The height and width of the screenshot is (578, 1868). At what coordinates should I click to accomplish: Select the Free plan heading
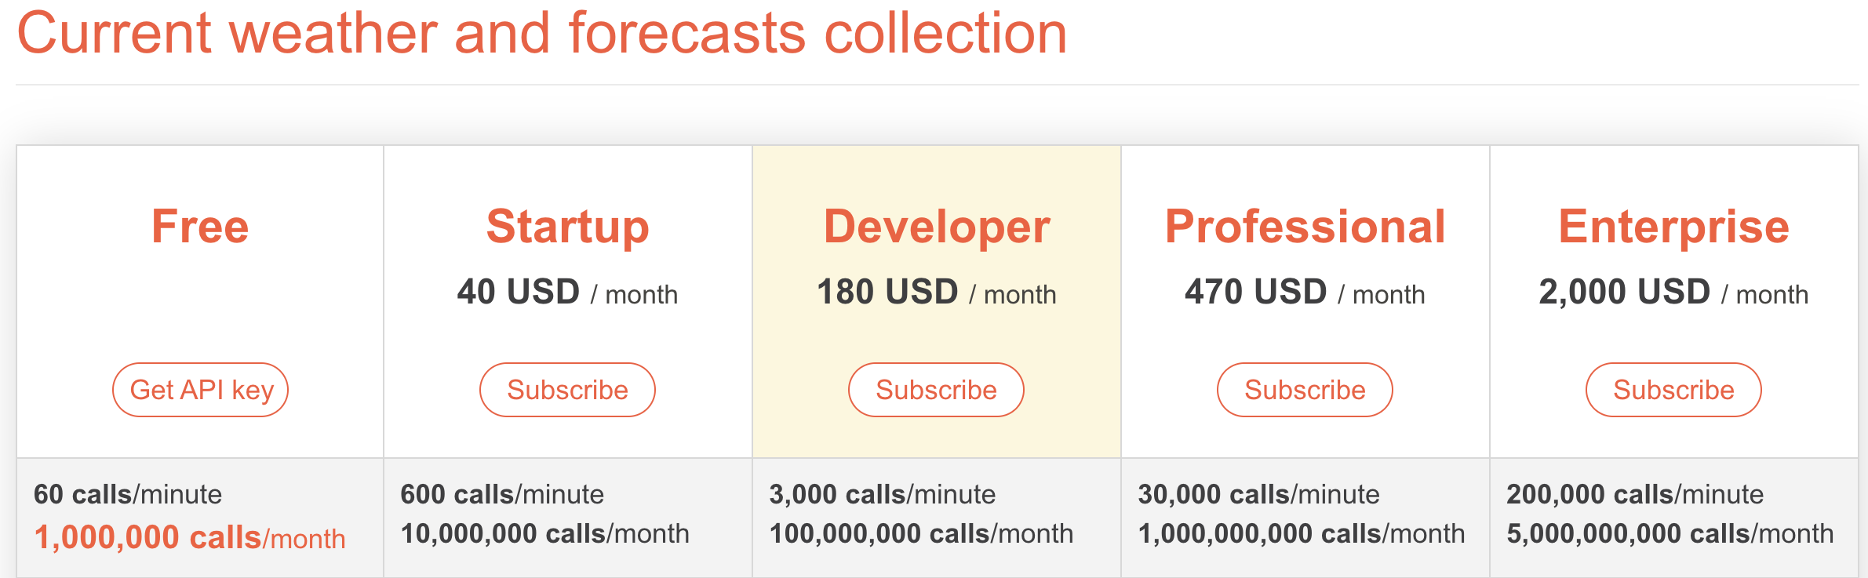pos(200,227)
